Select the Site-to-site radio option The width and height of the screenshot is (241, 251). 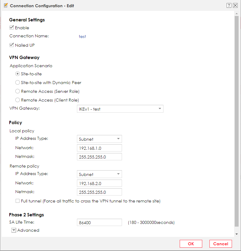point(17,74)
